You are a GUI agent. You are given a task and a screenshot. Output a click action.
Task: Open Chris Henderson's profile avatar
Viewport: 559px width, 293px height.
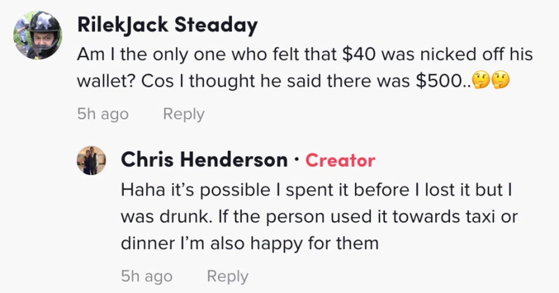pyautogui.click(x=91, y=160)
